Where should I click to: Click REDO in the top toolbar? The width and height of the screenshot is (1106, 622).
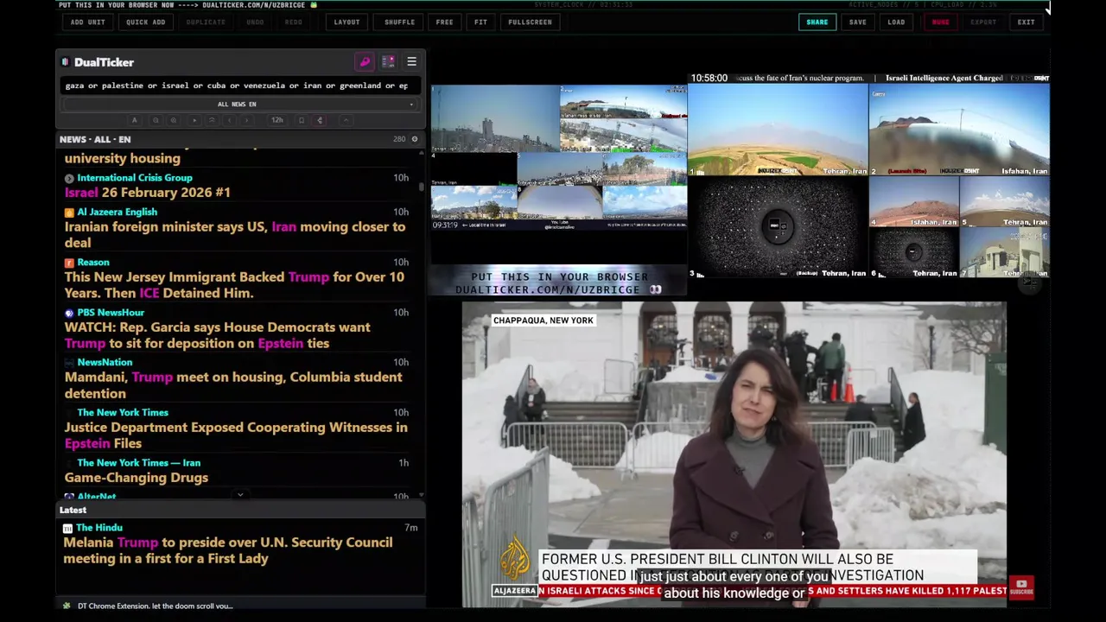point(294,22)
